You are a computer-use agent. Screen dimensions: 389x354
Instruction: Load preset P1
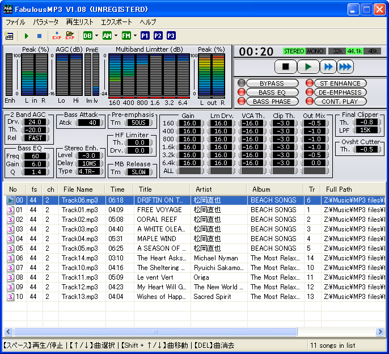pyautogui.click(x=145, y=36)
